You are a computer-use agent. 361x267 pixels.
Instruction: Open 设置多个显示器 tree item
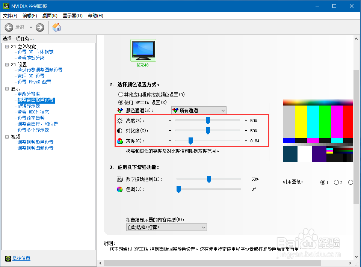tap(33, 130)
